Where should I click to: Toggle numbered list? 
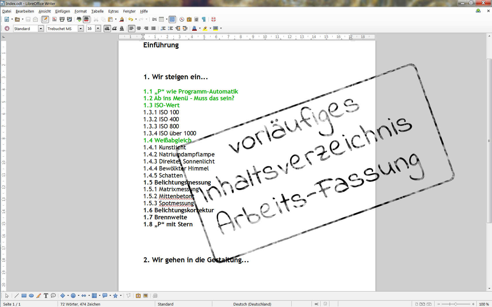tap(163, 28)
